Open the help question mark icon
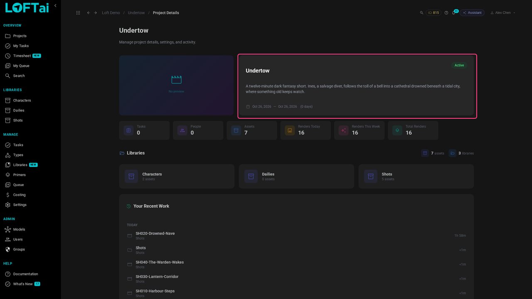The width and height of the screenshot is (532, 299). (446, 13)
